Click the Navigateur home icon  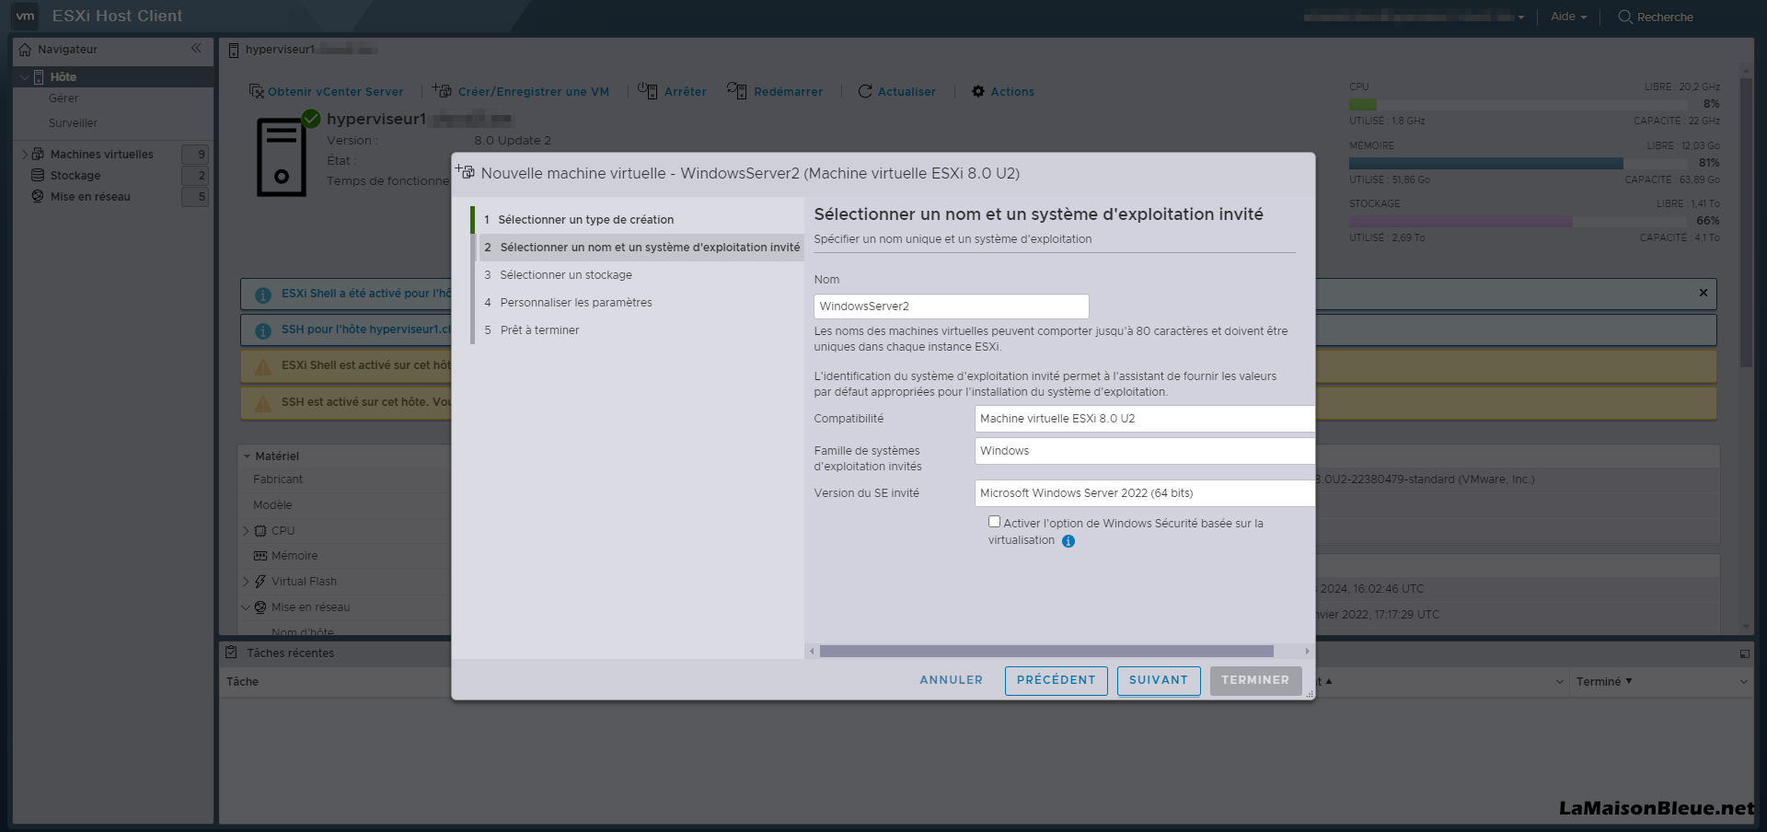25,50
